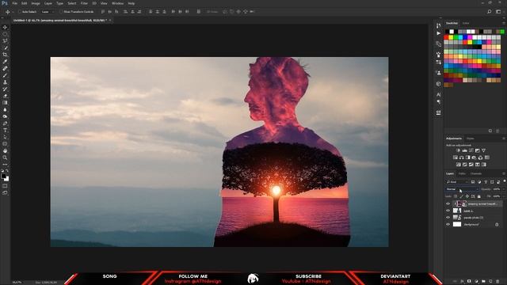The height and width of the screenshot is (285, 507).
Task: Open the Image menu
Action: [36, 3]
